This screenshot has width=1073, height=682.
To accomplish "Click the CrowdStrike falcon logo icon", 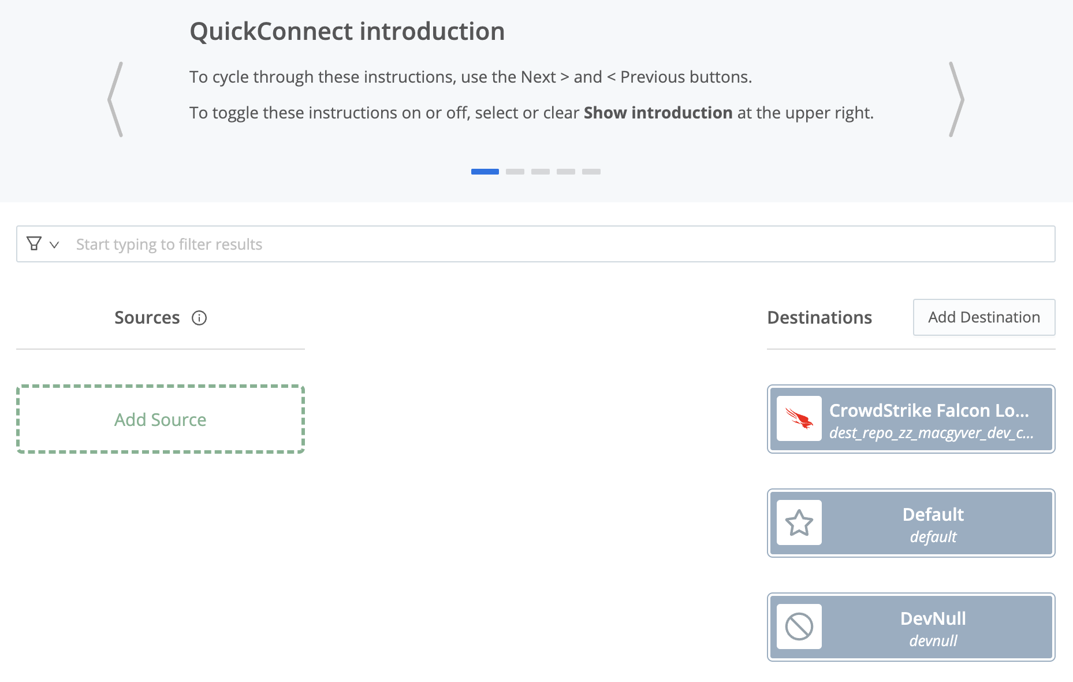I will [799, 418].
